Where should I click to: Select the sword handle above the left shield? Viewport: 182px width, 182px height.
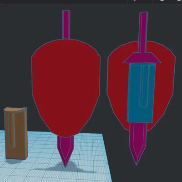click(x=66, y=25)
